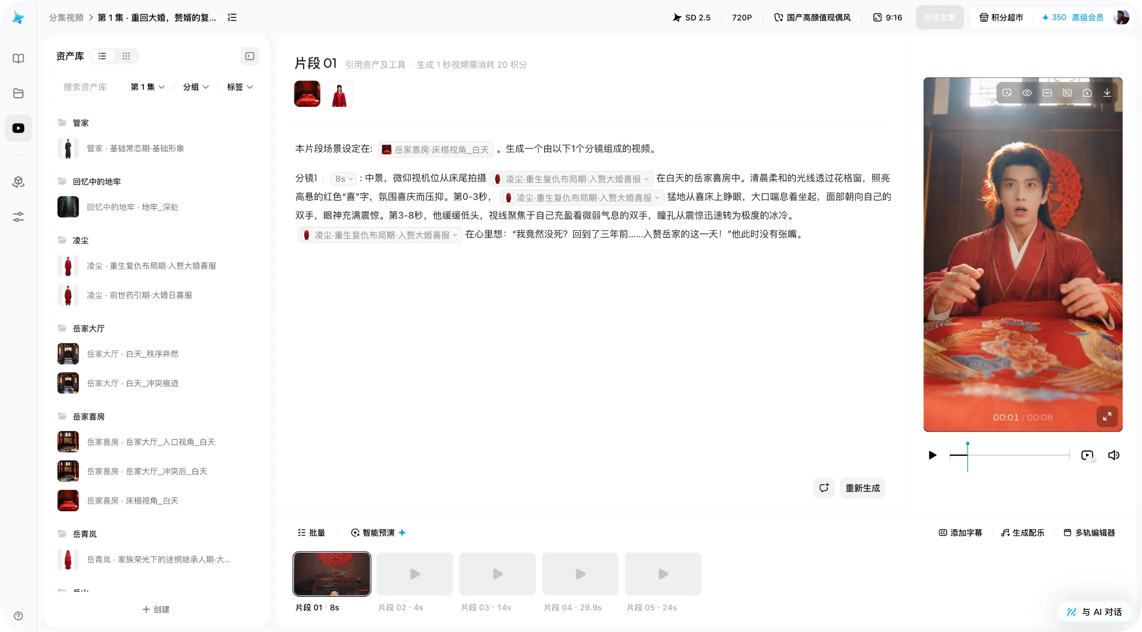Click the download icon on the video preview
Image resolution: width=1142 pixels, height=632 pixels.
click(x=1107, y=93)
